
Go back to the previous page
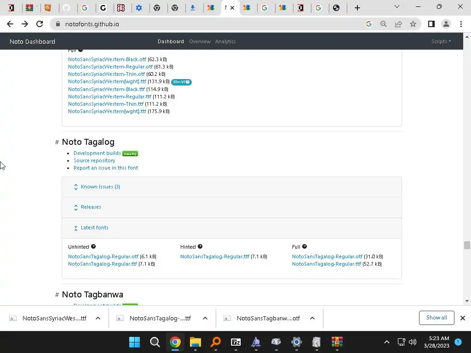10,24
